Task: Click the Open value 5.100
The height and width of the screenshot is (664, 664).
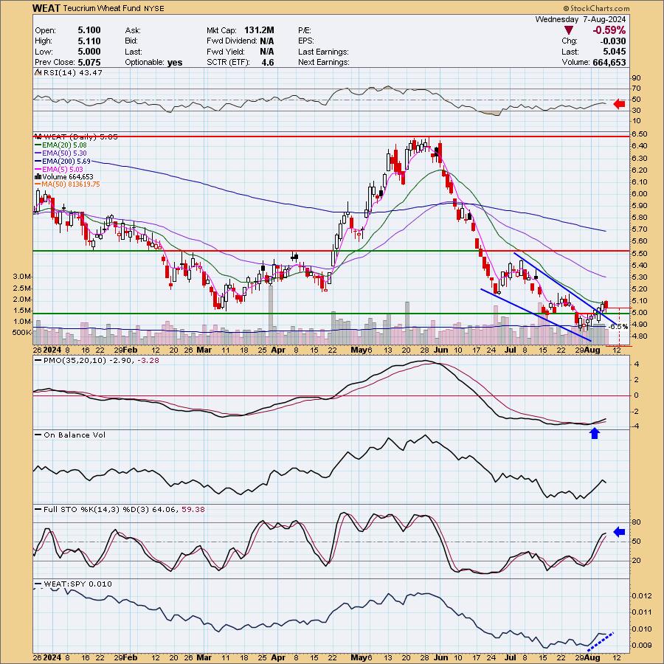Action: tap(89, 30)
